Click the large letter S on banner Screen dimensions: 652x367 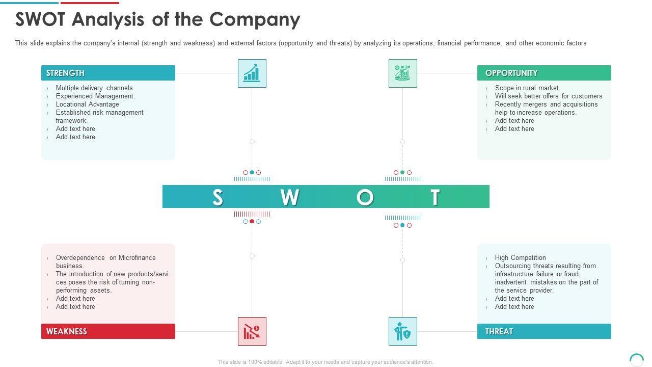coord(218,197)
